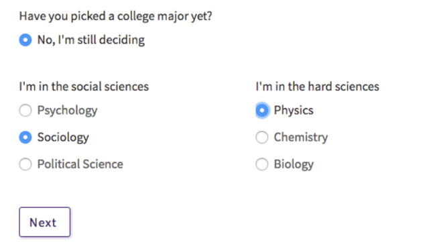This screenshot has width=425, height=251.
Task: Click the "I'm in the social sciences" heading
Action: [84, 87]
